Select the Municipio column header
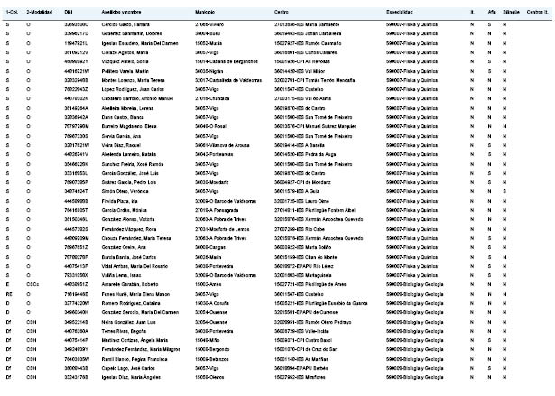This screenshot has height=396, width=555. [x=205, y=12]
